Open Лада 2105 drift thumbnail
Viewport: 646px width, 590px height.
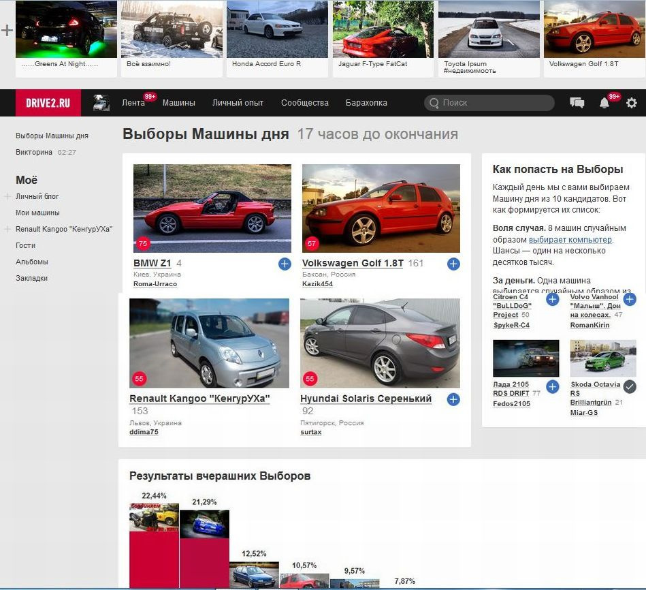(x=526, y=358)
